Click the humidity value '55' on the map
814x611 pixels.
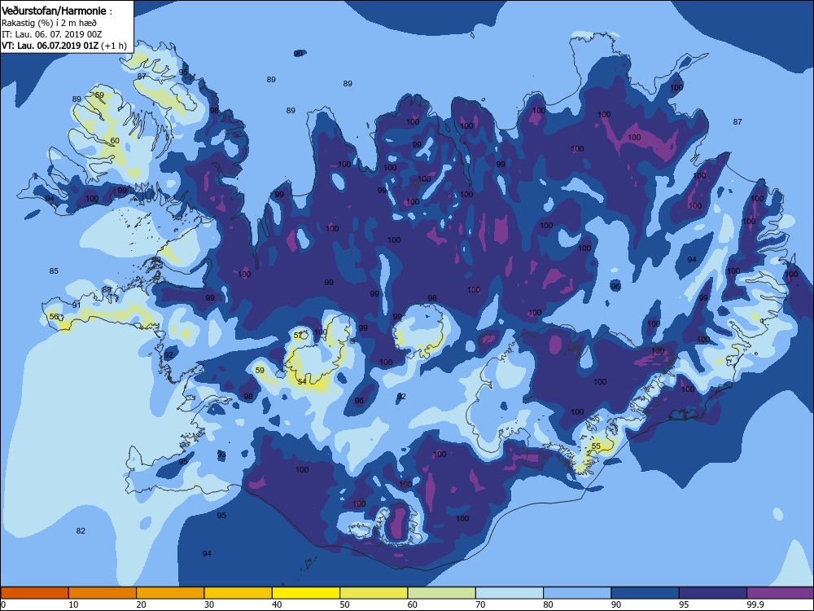pos(596,446)
